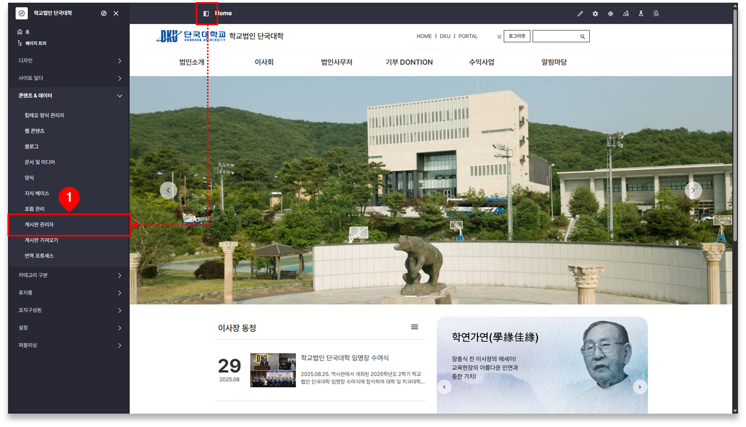746x427 pixels.
Task: Select 법인소개 in main navigation
Action: coord(191,62)
